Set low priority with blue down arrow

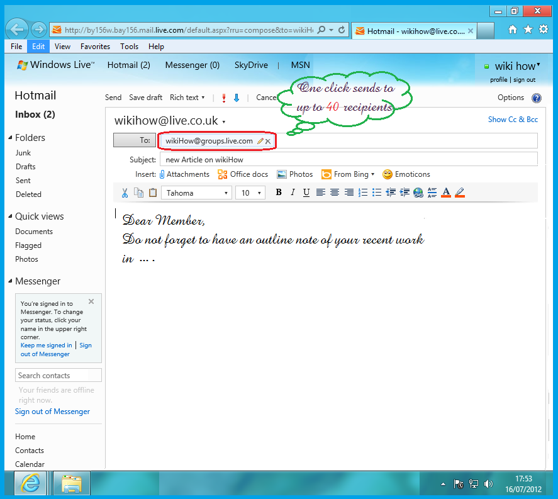click(237, 98)
